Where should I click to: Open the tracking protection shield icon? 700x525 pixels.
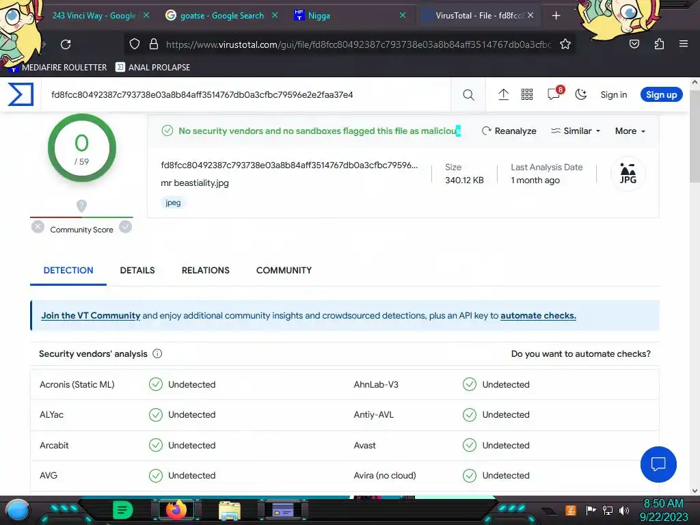[x=135, y=44]
